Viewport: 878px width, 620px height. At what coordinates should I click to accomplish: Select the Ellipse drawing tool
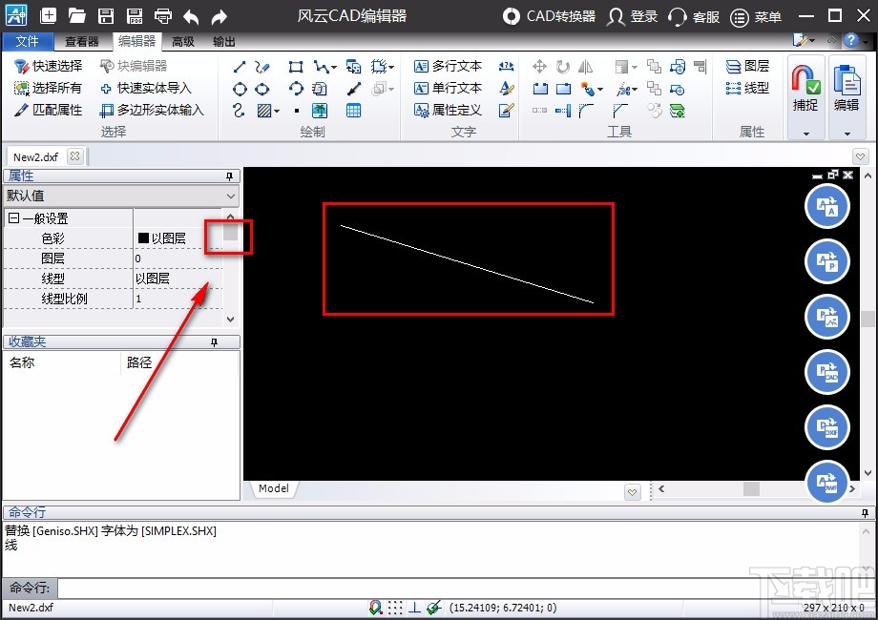pos(262,89)
